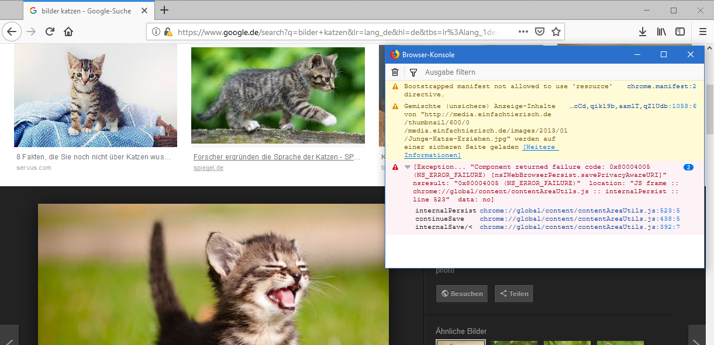Screen dimensions: 714x345
Task: Reload the current page
Action: tap(50, 32)
